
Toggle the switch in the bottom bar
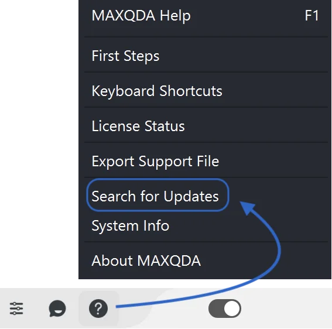click(x=225, y=309)
